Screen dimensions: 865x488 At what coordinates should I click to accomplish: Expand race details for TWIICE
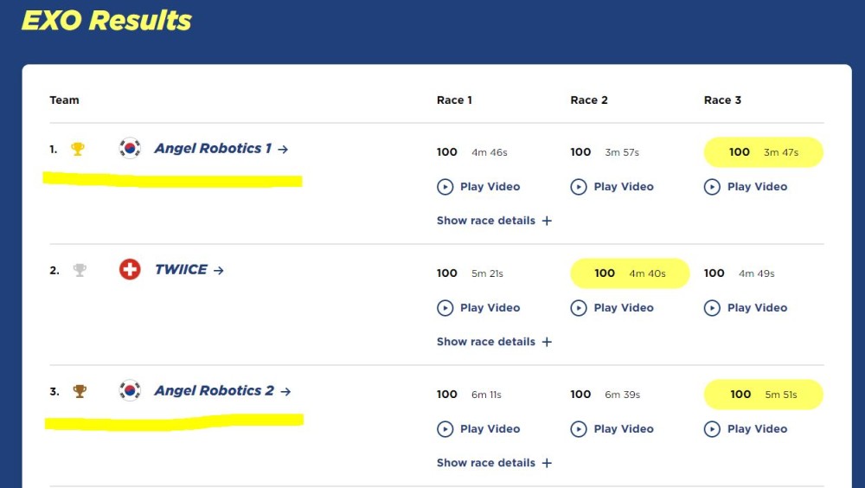(494, 342)
